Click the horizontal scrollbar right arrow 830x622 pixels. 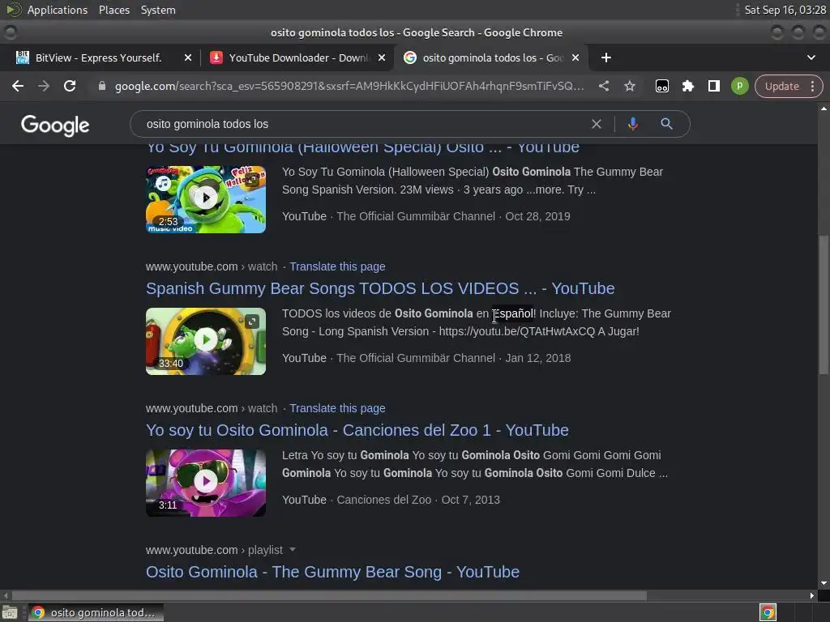pos(812,595)
